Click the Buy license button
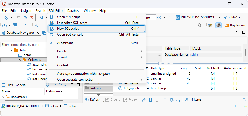This screenshot has width=248, height=116. tap(235, 25)
